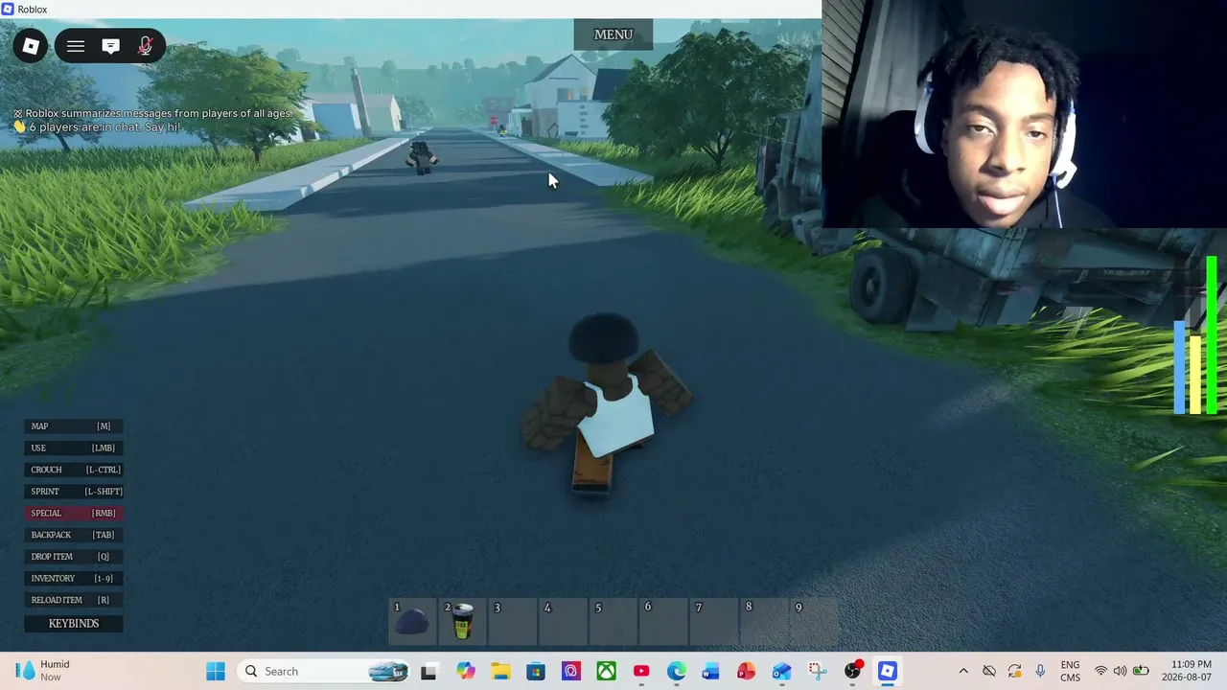Viewport: 1227px width, 690px height.
Task: Select empty inventory slot 6
Action: point(663,621)
